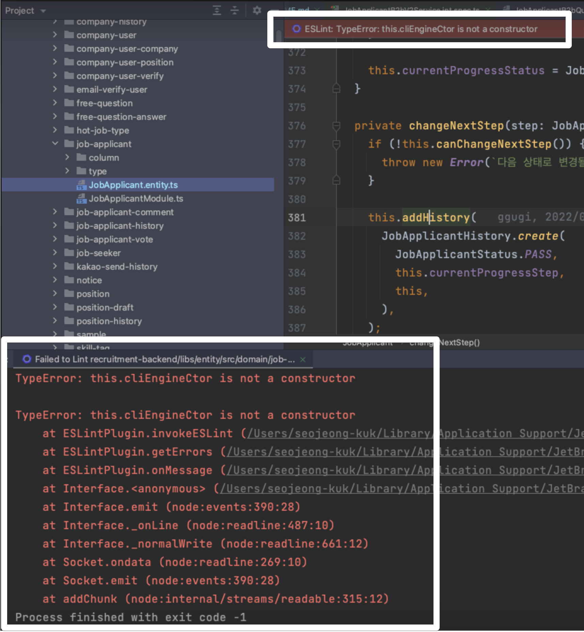Select the job-applicant-comment folder
The height and width of the screenshot is (632, 584).
tap(125, 212)
